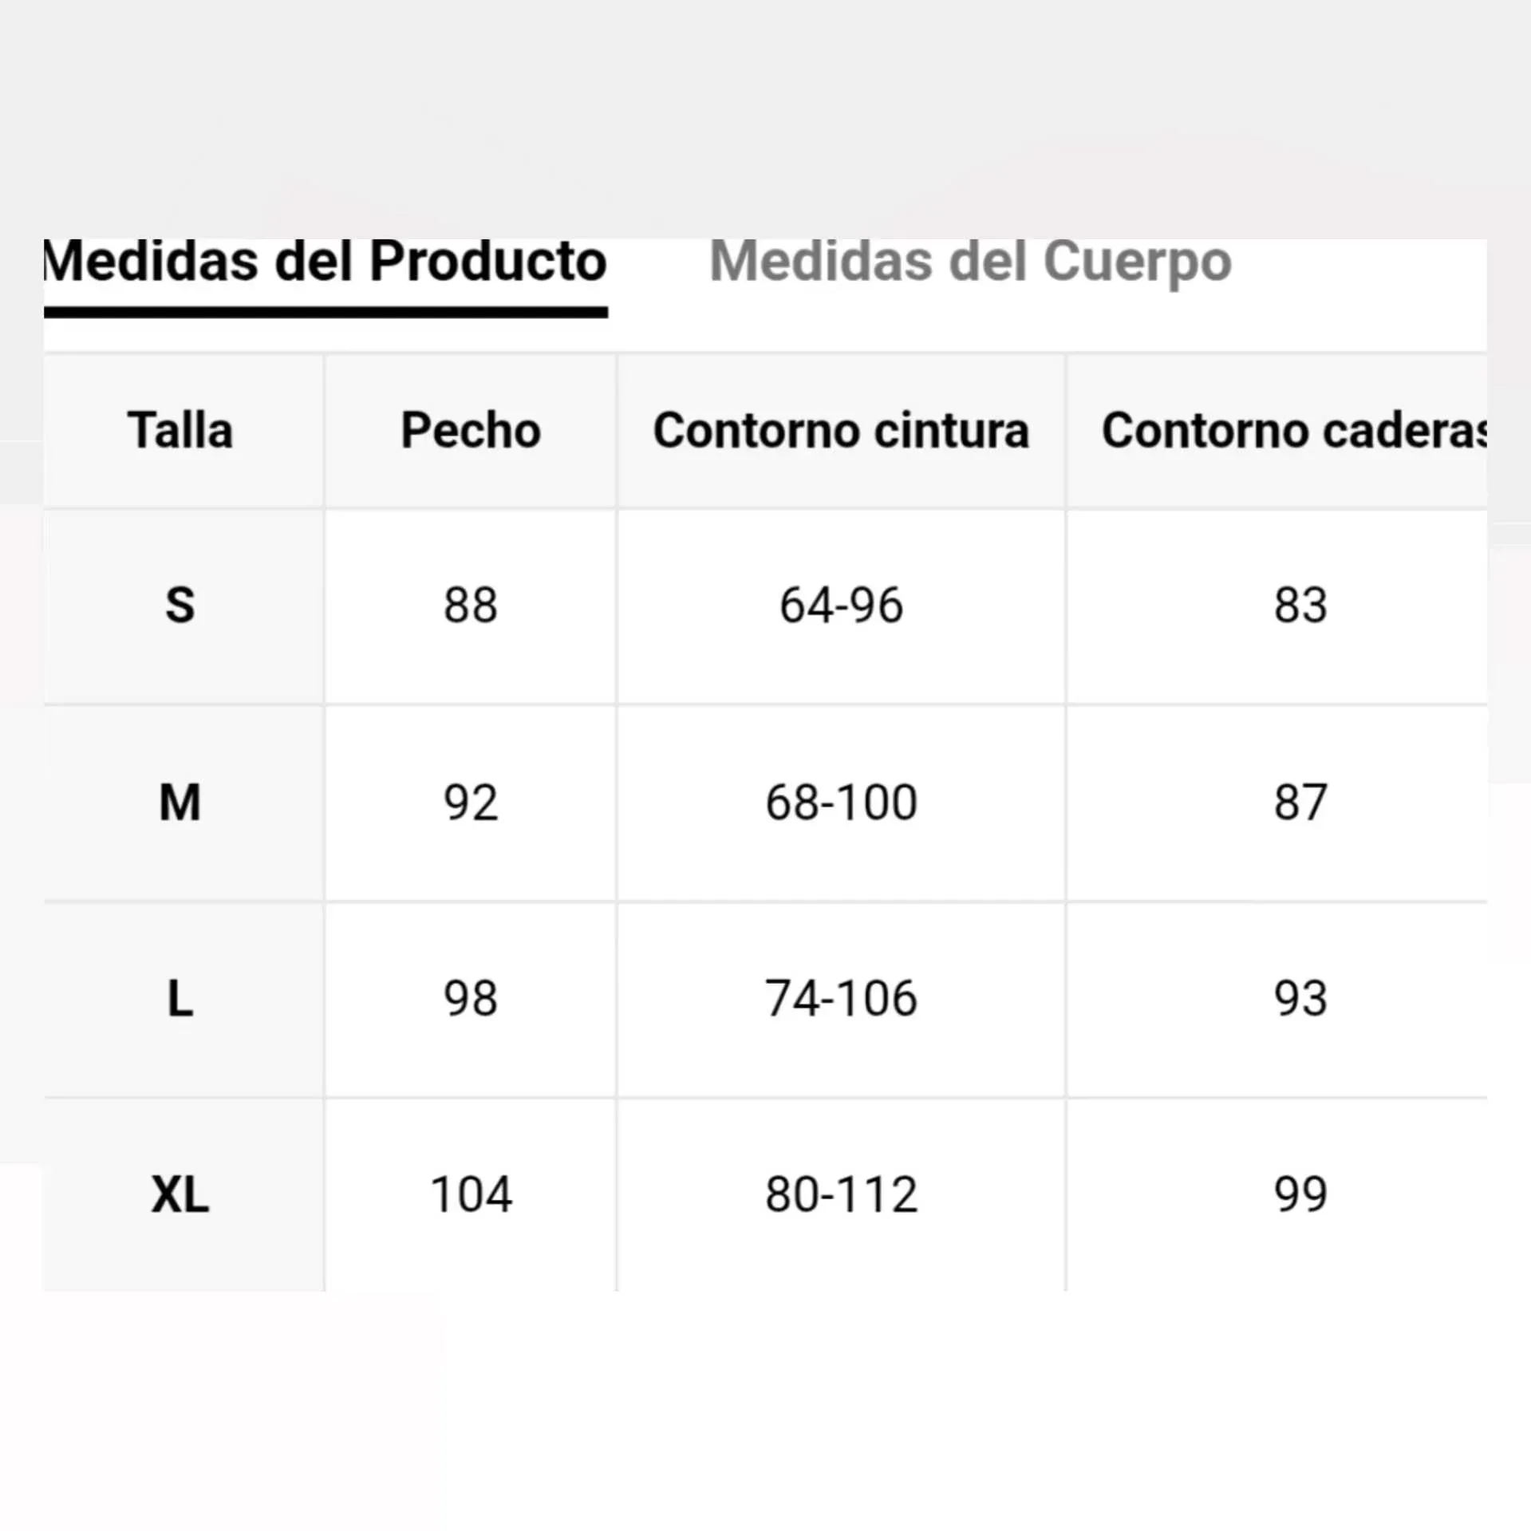Click the Contorno caderas column header
1531x1531 pixels.
tap(1292, 431)
